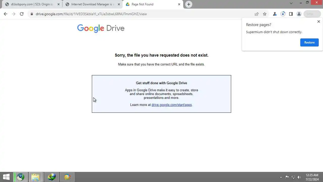Click the Error pill next to the profile avatar

312,14
